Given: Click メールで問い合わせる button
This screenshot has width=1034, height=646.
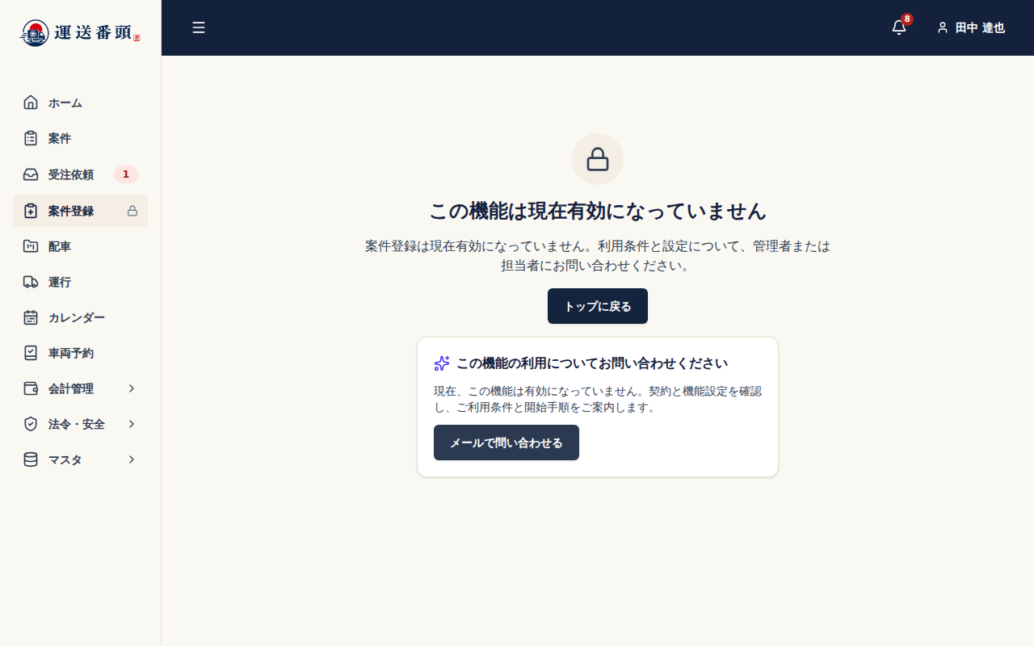Looking at the screenshot, I should 506,443.
